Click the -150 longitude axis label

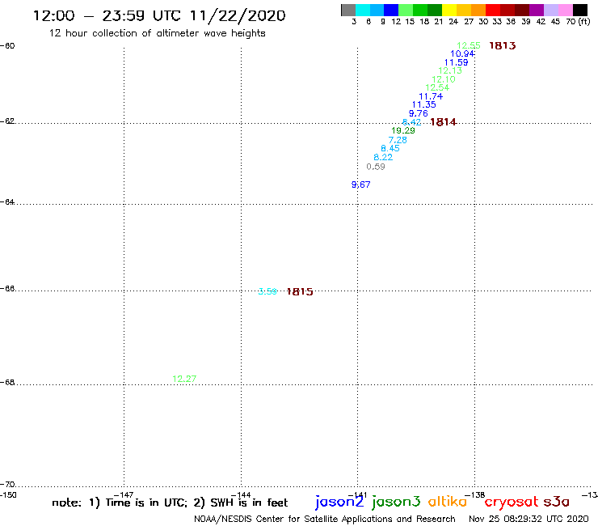[x=8, y=495]
